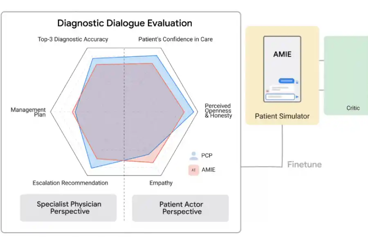Click the Perceived Openness & Honesty label
This screenshot has height=245, width=368.
click(218, 111)
